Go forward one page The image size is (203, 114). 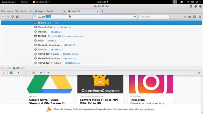point(8,17)
